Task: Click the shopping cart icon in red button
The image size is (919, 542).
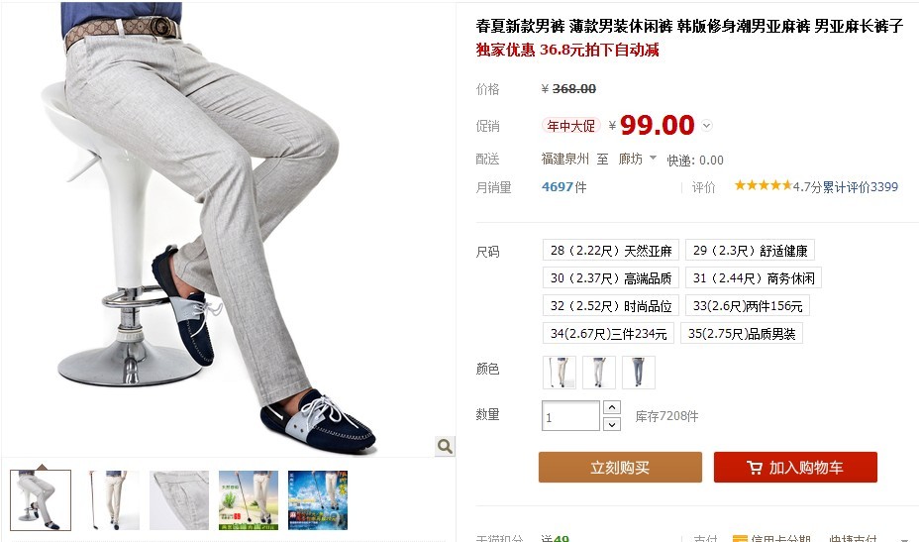Action: (x=755, y=468)
